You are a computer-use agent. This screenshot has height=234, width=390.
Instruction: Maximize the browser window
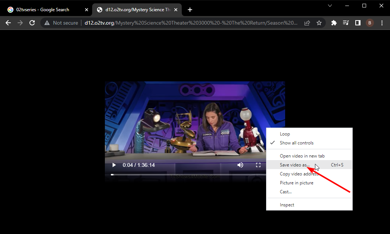coord(364,6)
